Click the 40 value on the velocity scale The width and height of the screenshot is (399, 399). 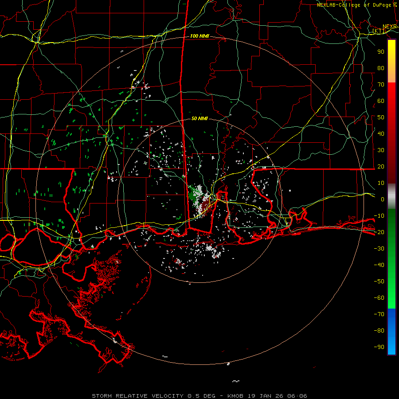click(381, 134)
